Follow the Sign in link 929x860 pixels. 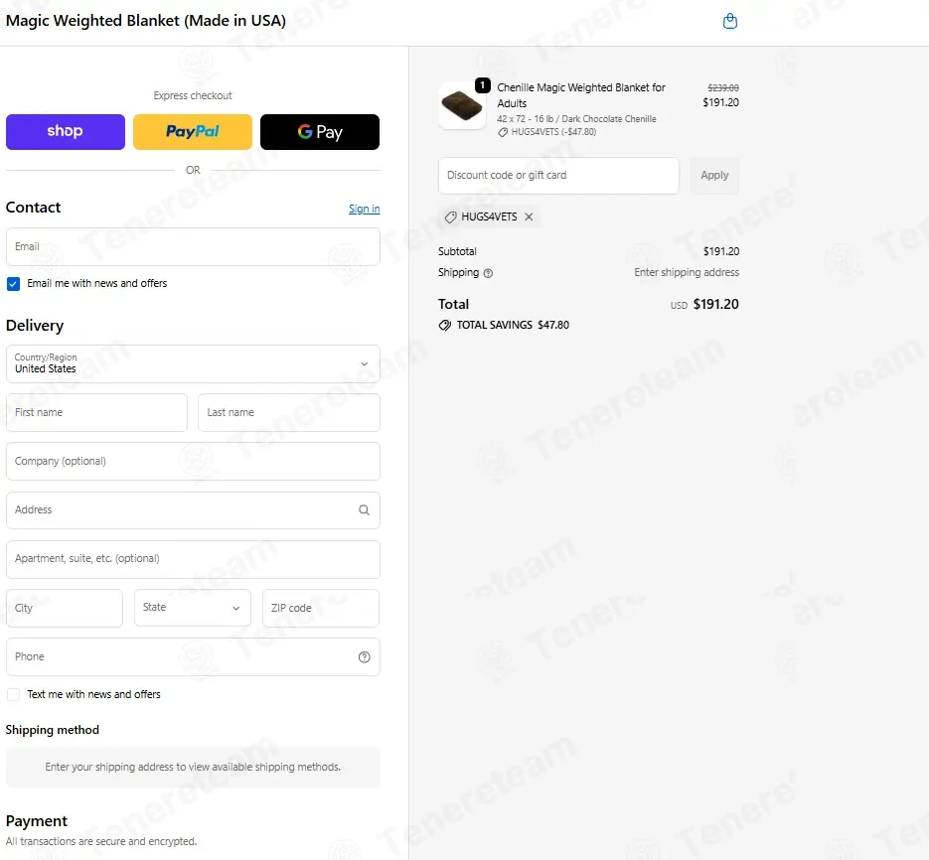coord(365,209)
